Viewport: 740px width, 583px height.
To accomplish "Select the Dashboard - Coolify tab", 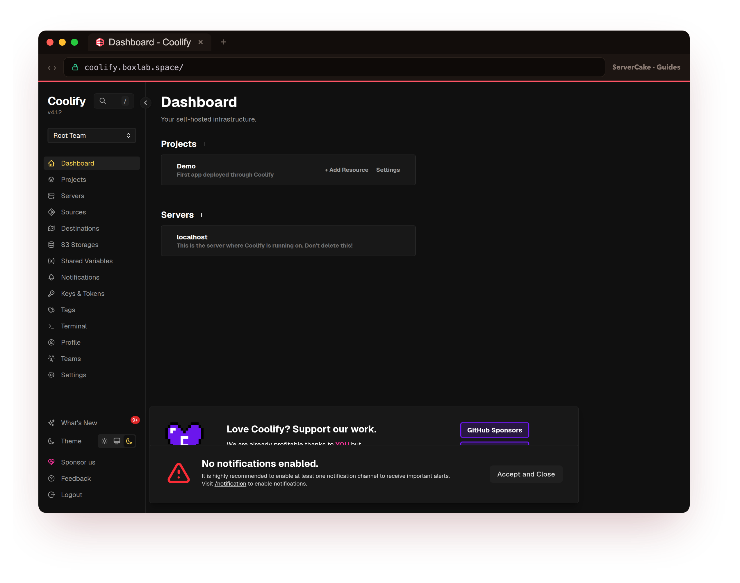I will pos(149,42).
